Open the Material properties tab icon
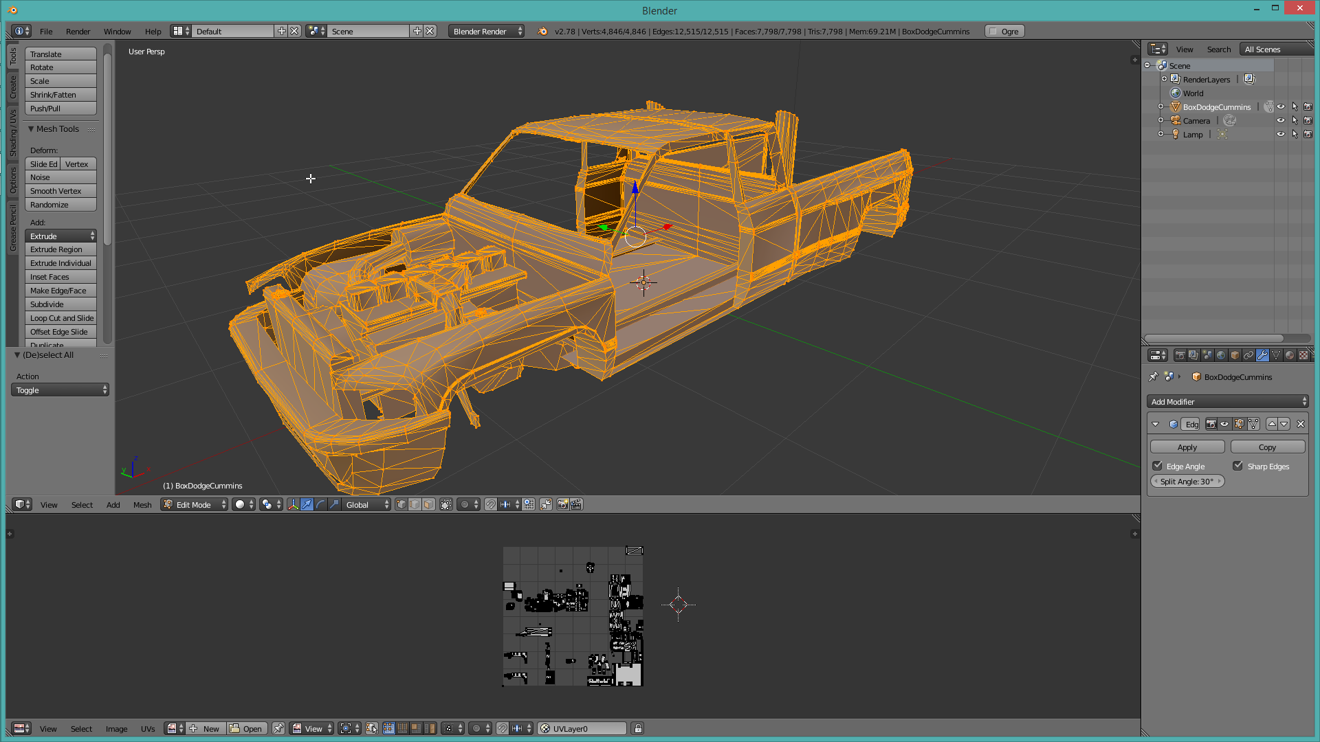1320x742 pixels. (x=1290, y=355)
